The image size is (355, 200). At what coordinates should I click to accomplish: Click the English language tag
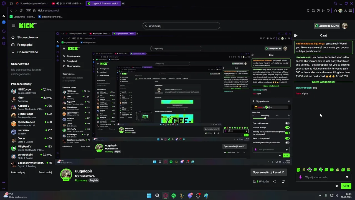[x=94, y=180]
